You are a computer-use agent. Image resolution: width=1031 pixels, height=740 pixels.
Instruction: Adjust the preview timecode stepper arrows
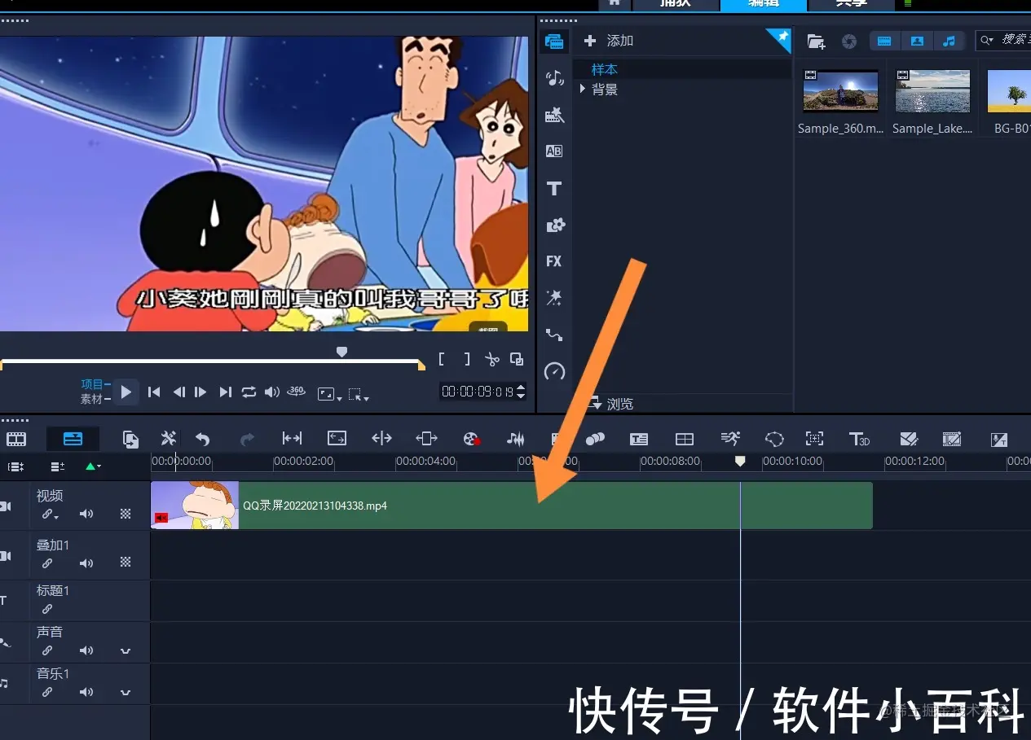(521, 392)
